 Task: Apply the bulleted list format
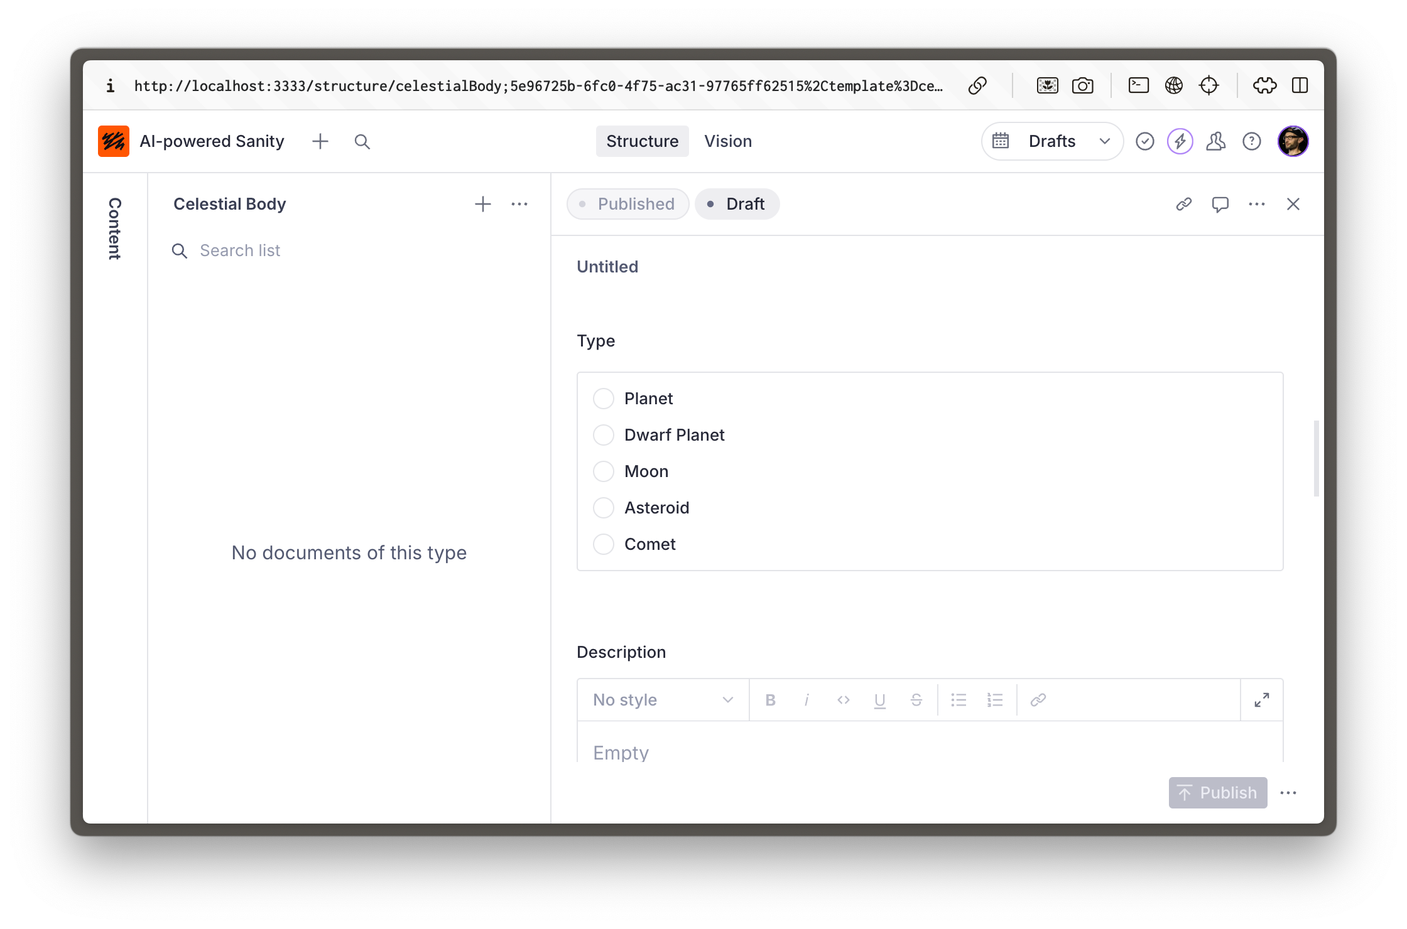click(x=959, y=700)
